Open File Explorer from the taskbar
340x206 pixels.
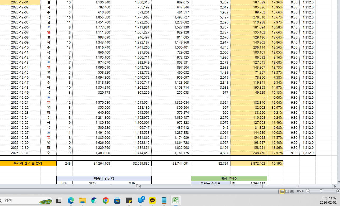[x=83, y=201]
